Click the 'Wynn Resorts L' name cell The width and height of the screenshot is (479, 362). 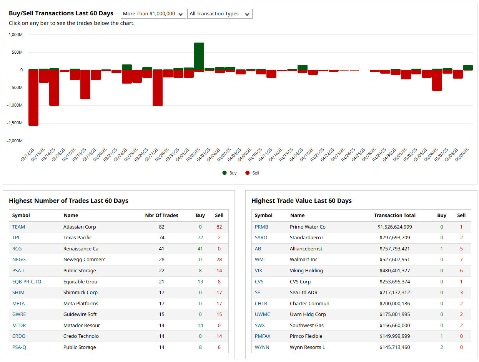pyautogui.click(x=307, y=347)
